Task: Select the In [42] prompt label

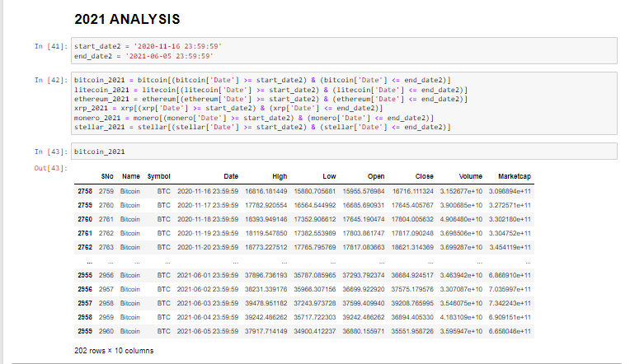Action: (50, 79)
